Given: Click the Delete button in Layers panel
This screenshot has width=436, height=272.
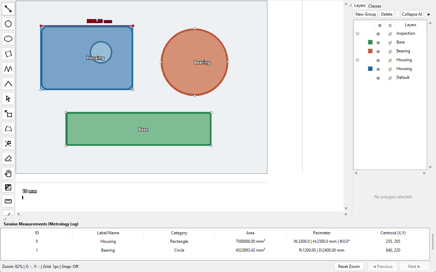Looking at the screenshot, I should point(387,14).
